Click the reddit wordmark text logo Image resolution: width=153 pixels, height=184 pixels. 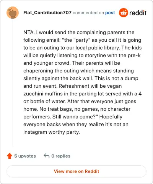[x=138, y=13]
